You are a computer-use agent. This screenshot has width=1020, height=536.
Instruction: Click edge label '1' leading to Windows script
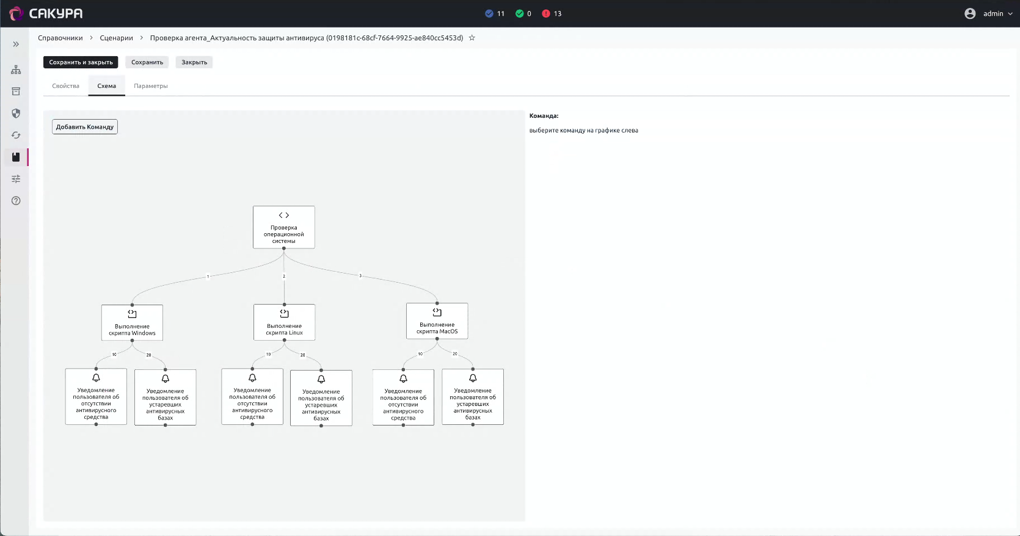coord(208,277)
